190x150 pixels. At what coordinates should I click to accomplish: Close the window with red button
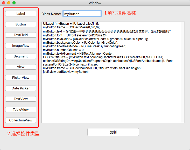pyautogui.click(x=4, y=3)
